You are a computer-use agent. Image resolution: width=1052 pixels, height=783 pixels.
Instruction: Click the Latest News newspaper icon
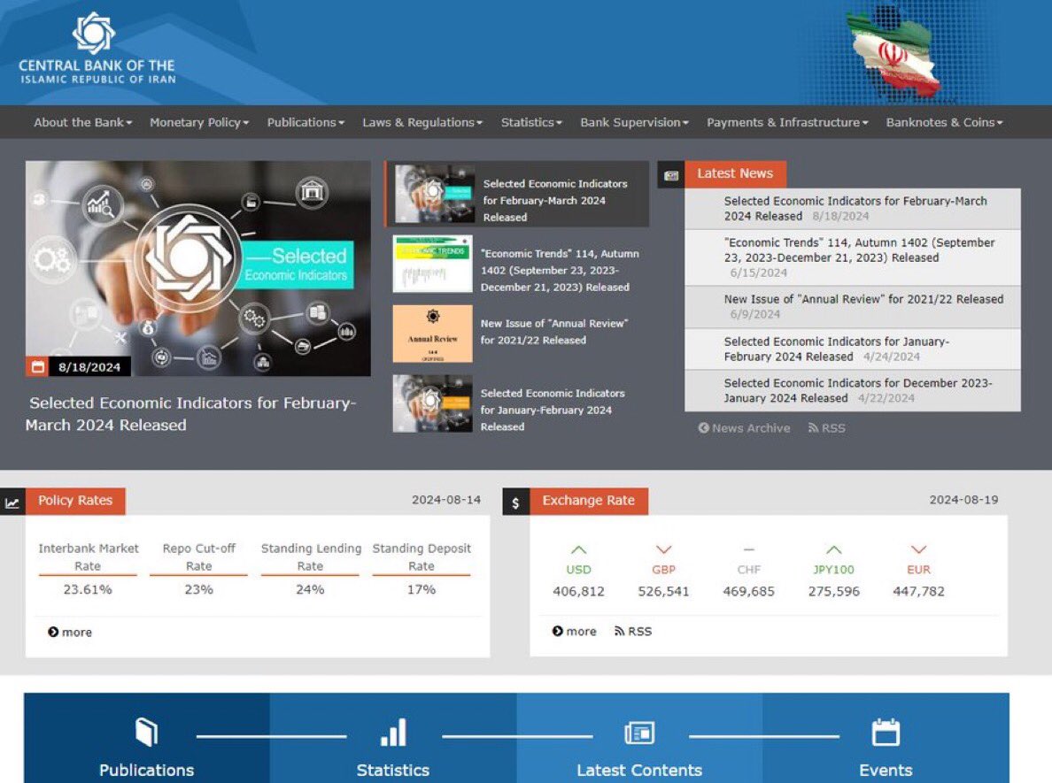tap(671, 176)
